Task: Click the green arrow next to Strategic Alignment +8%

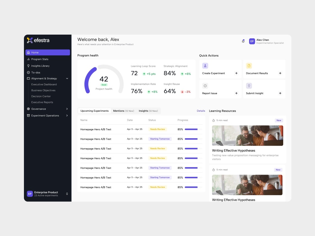Action: click(x=182, y=74)
